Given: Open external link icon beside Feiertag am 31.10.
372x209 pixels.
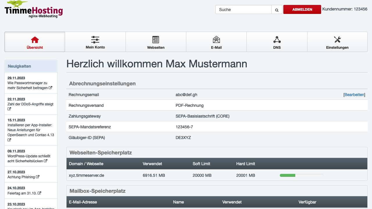Looking at the screenshot, I should pyautogui.click(x=40, y=193).
